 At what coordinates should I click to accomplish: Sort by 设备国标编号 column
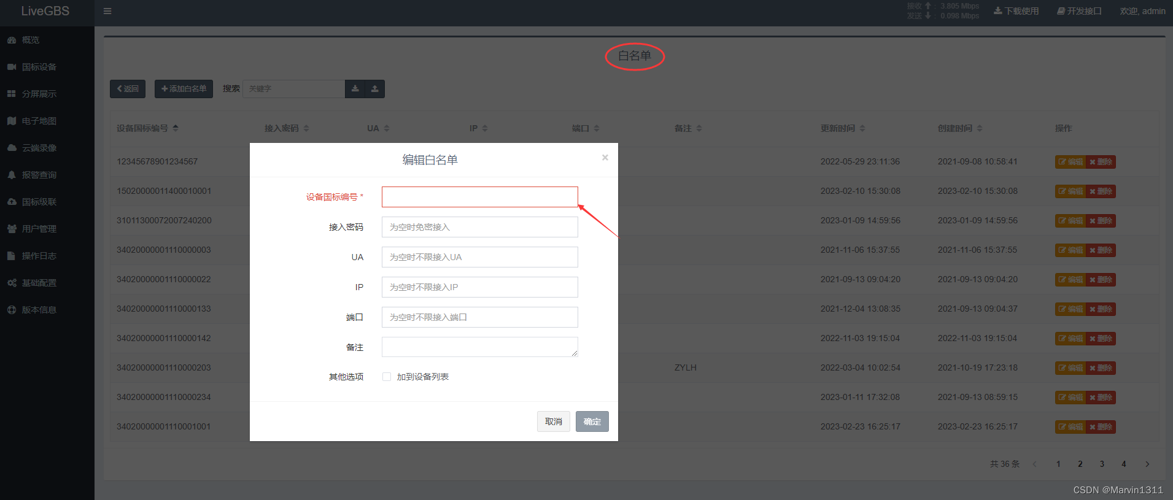[x=148, y=128]
